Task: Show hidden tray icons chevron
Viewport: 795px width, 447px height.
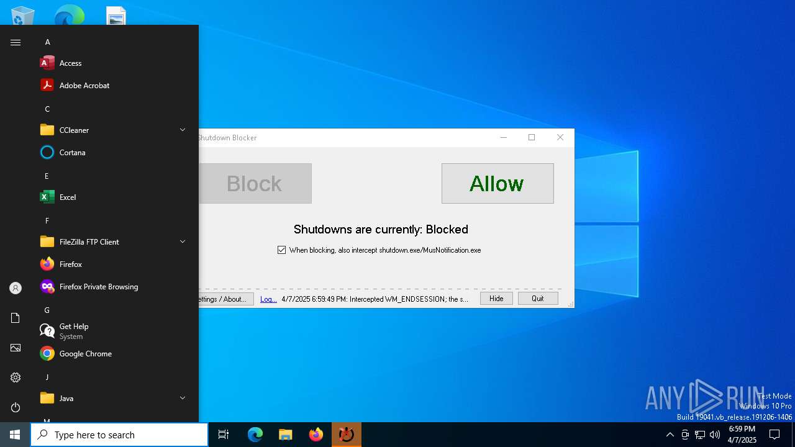Action: (670, 435)
